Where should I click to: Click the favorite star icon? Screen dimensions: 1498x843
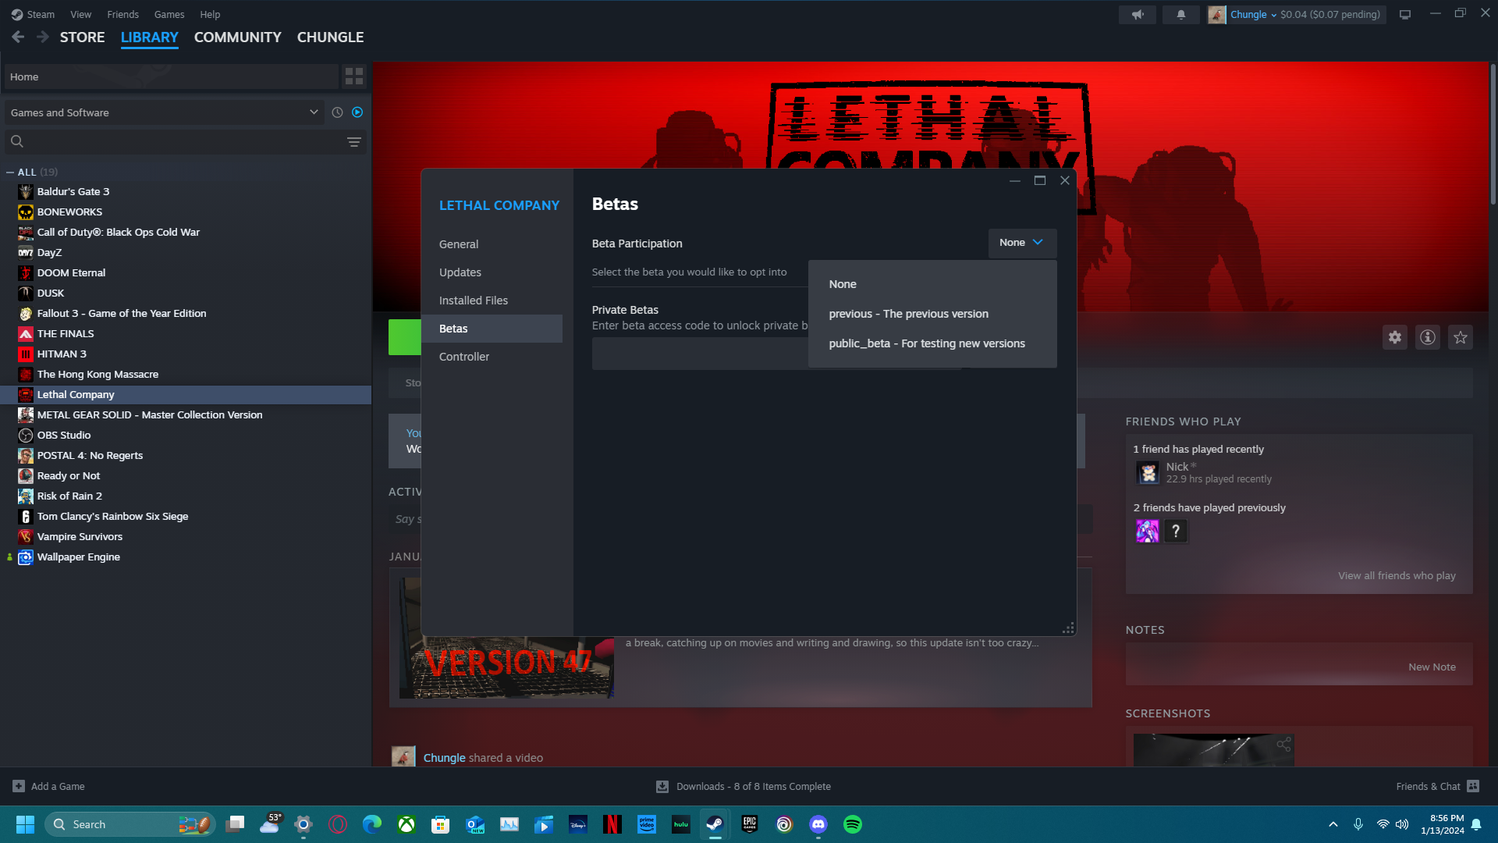tap(1460, 337)
